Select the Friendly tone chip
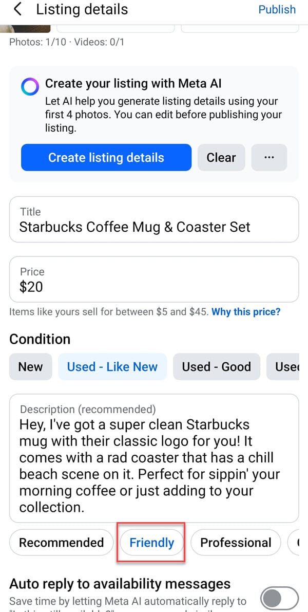 pyautogui.click(x=152, y=543)
